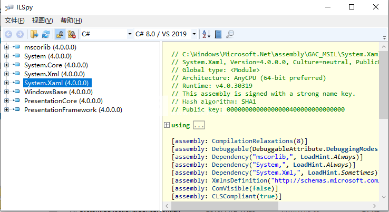This screenshot has width=389, height=212.
Task: Expand the WindowsBase assembly node
Action: click(6, 92)
